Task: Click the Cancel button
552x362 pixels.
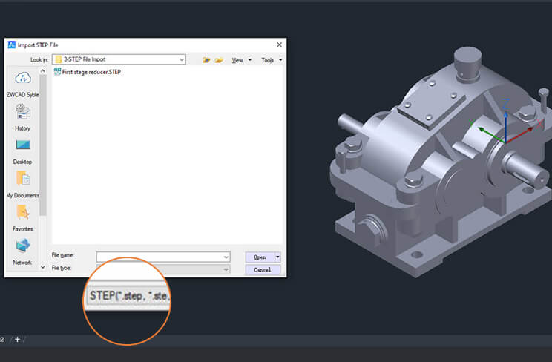Action: (x=263, y=269)
